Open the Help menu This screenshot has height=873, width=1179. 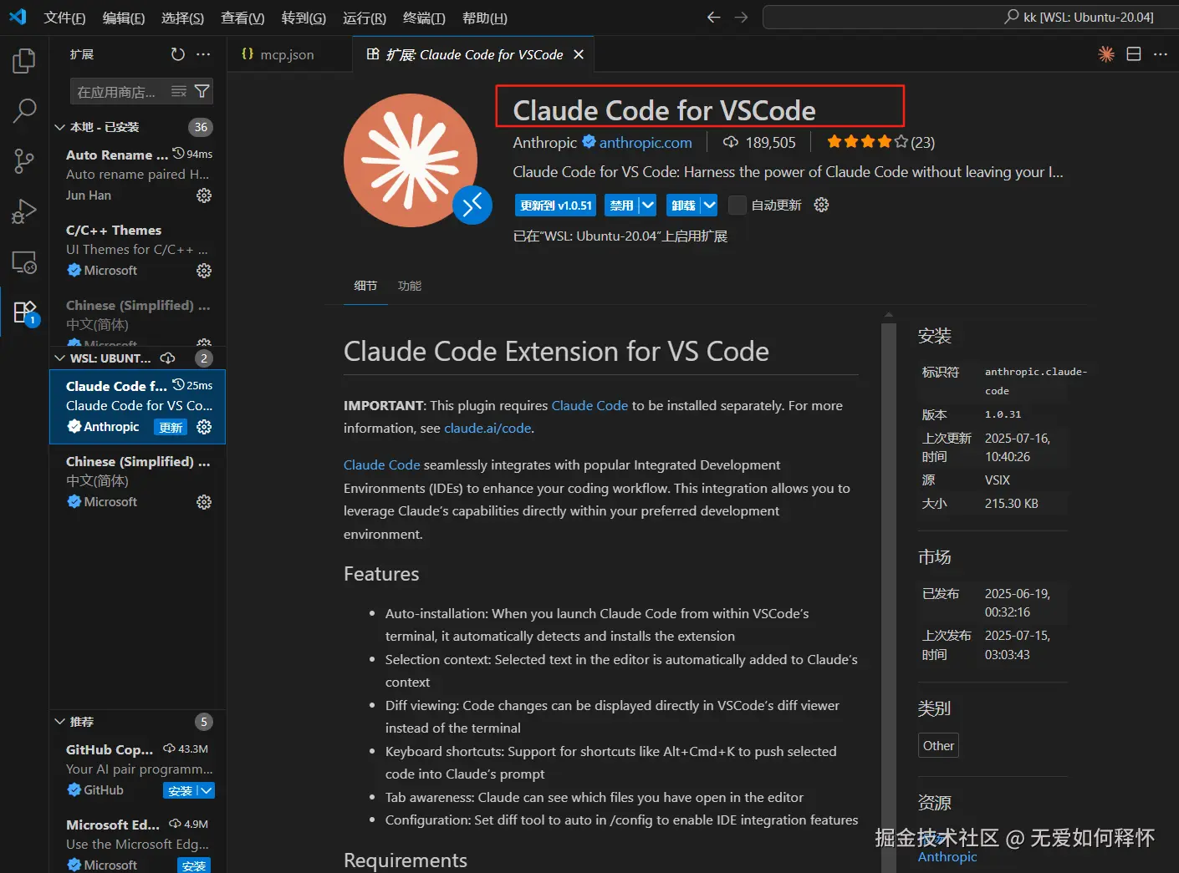(484, 18)
